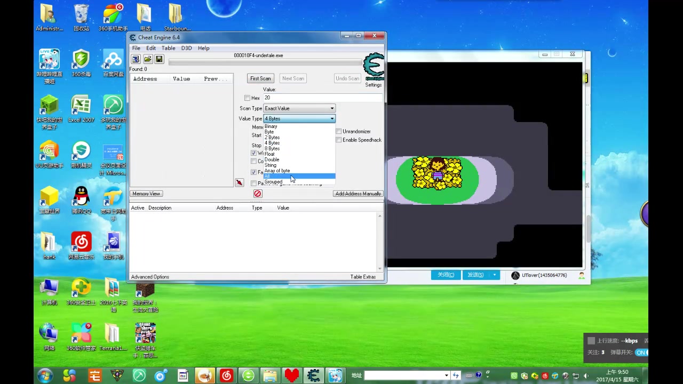
Task: Click UTlover(1435064776) contact name
Action: point(544,275)
